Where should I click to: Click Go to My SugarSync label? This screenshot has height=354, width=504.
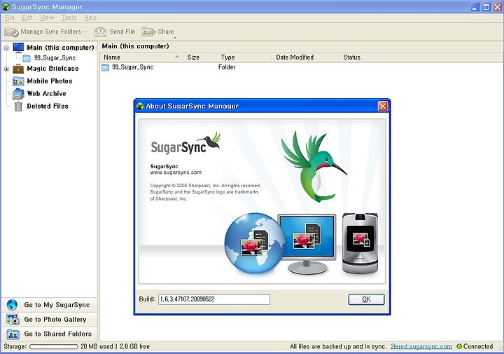(57, 305)
